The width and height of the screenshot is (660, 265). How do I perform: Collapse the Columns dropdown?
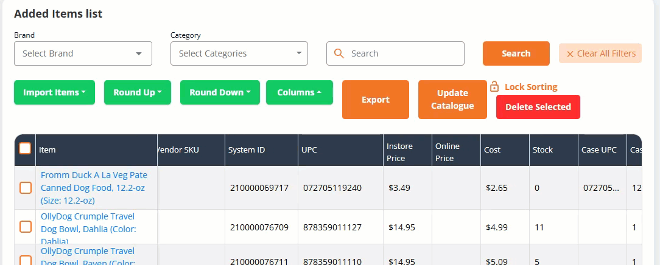(x=300, y=92)
